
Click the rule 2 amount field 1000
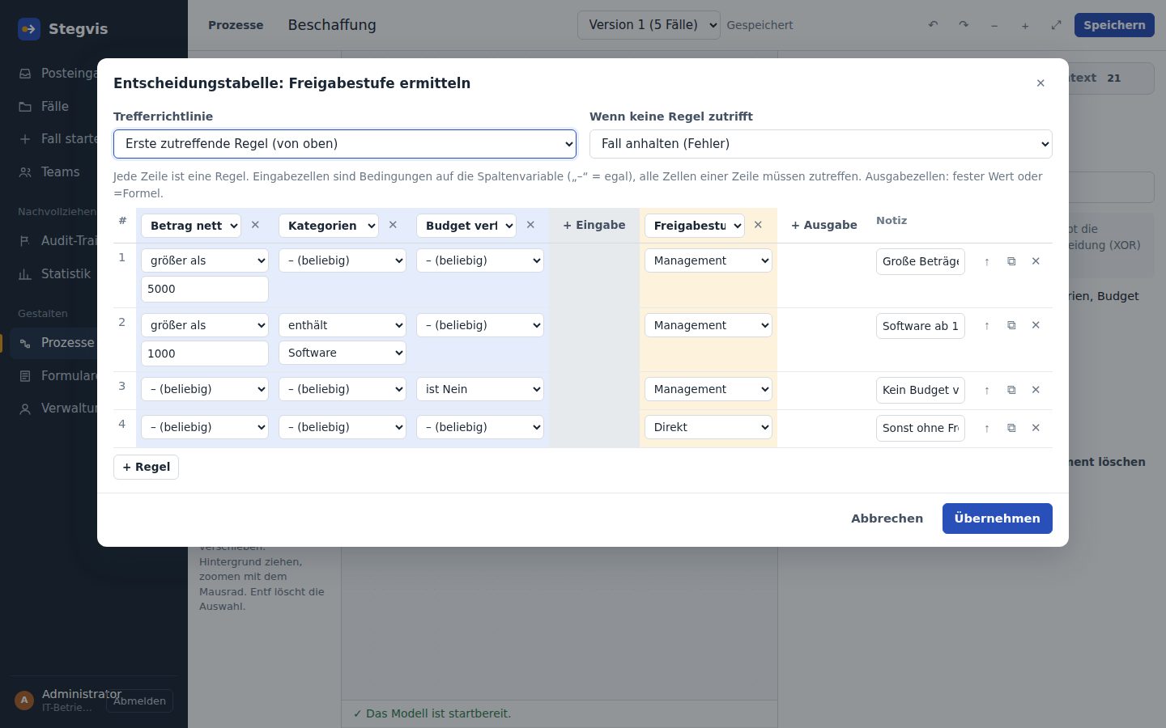pos(205,353)
